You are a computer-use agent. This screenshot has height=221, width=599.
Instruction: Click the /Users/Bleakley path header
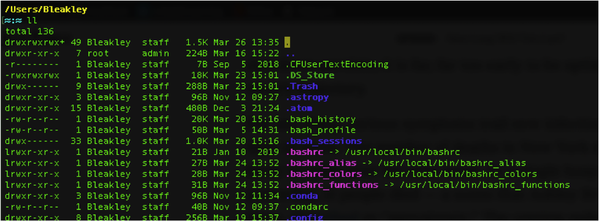(46, 10)
